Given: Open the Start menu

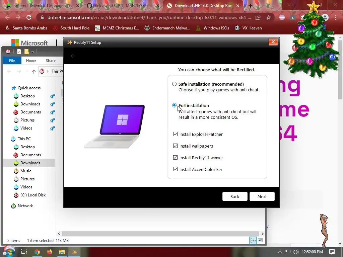Looking at the screenshot, I should 8,252.
